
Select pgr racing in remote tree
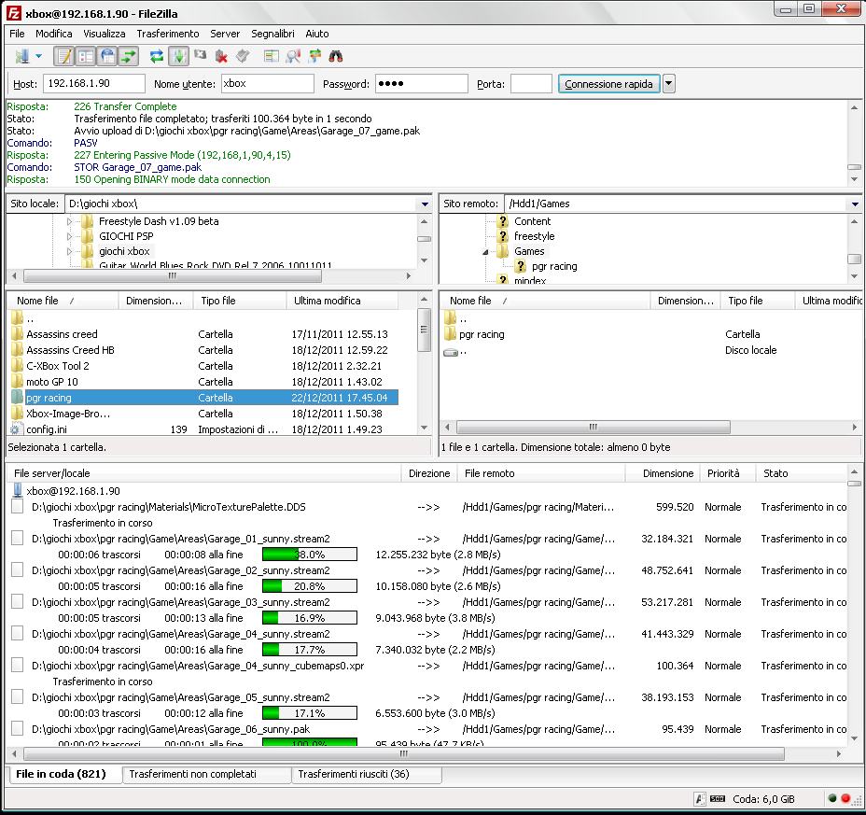tap(554, 266)
